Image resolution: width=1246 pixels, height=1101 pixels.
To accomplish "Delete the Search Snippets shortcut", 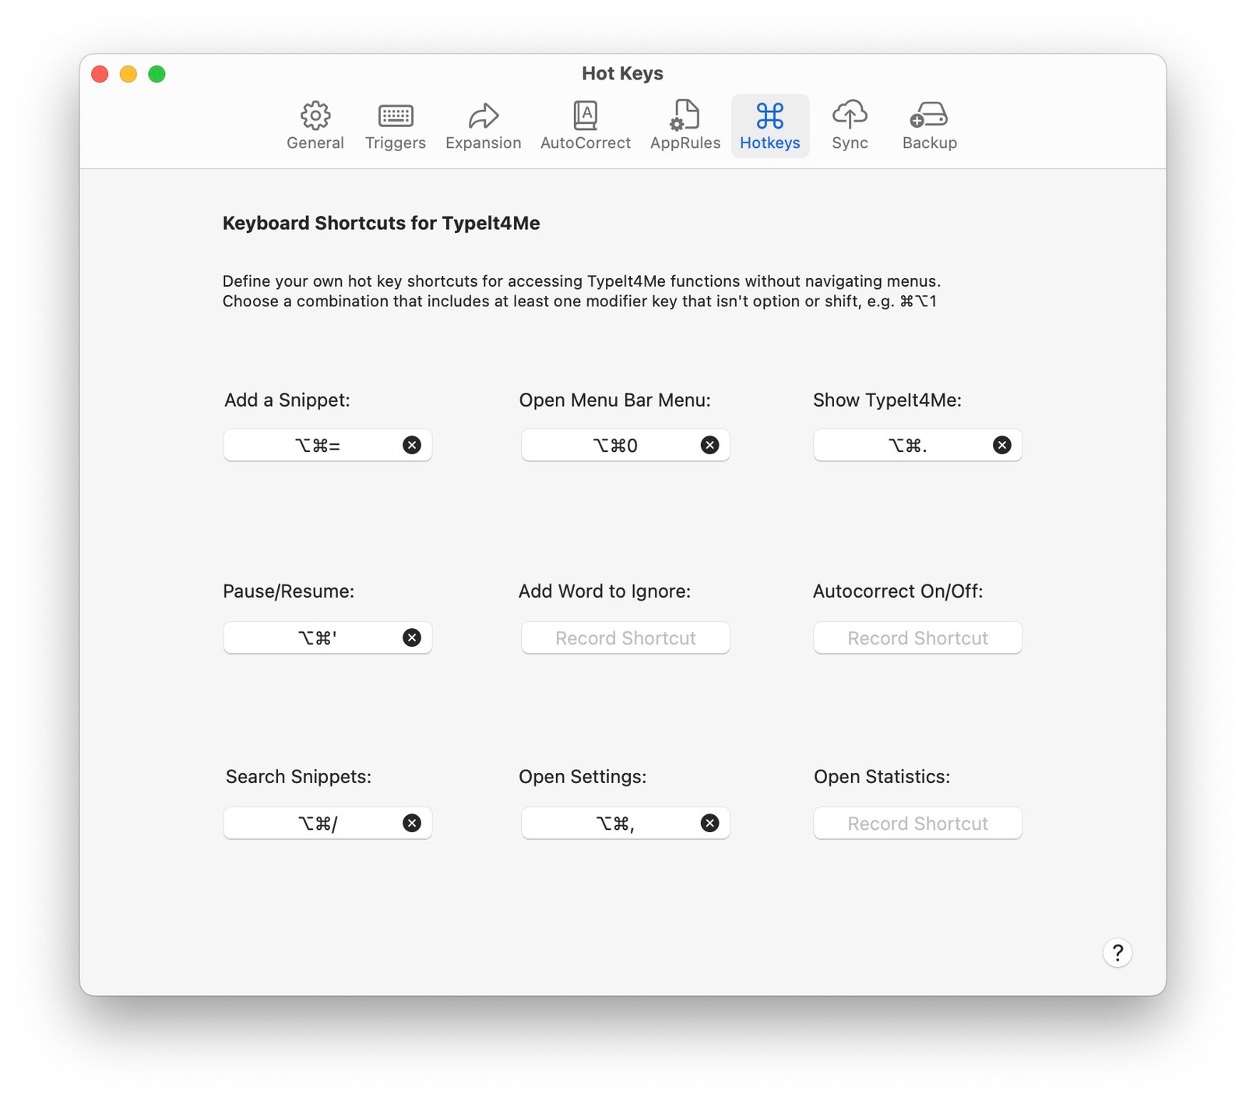I will pyautogui.click(x=412, y=823).
